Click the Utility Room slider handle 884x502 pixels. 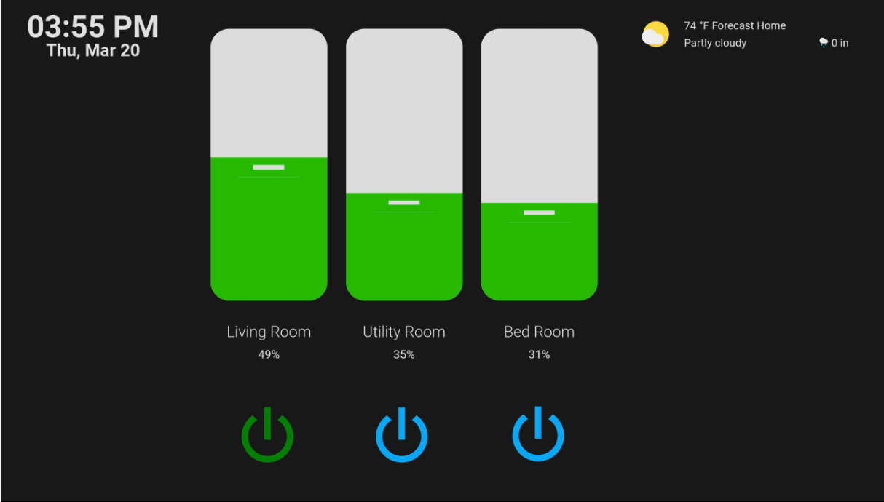404,202
